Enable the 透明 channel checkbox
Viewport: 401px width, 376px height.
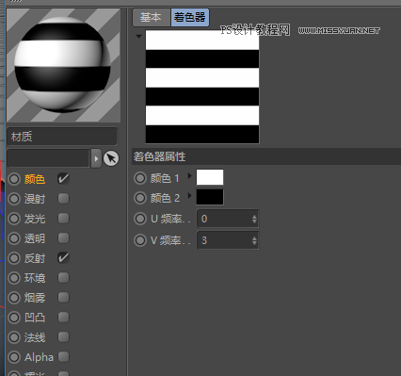[63, 238]
